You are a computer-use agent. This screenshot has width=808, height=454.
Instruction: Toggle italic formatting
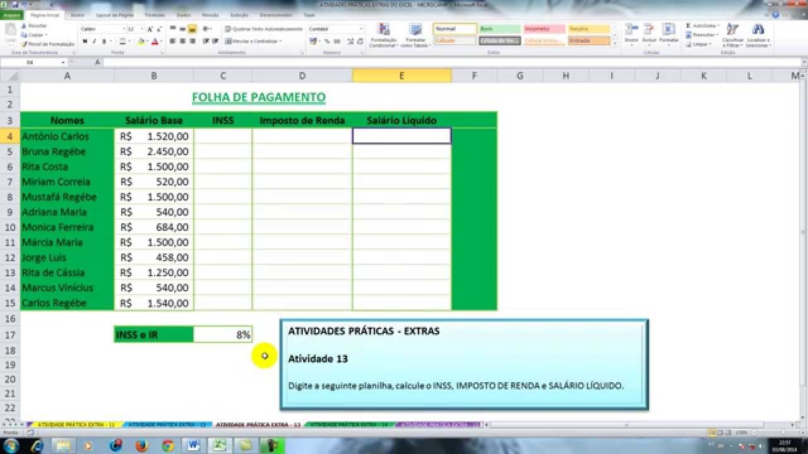click(x=94, y=41)
